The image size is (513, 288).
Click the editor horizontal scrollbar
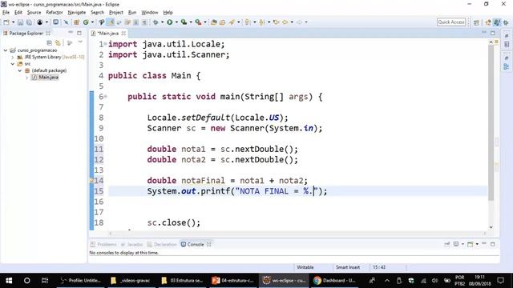tap(297, 233)
